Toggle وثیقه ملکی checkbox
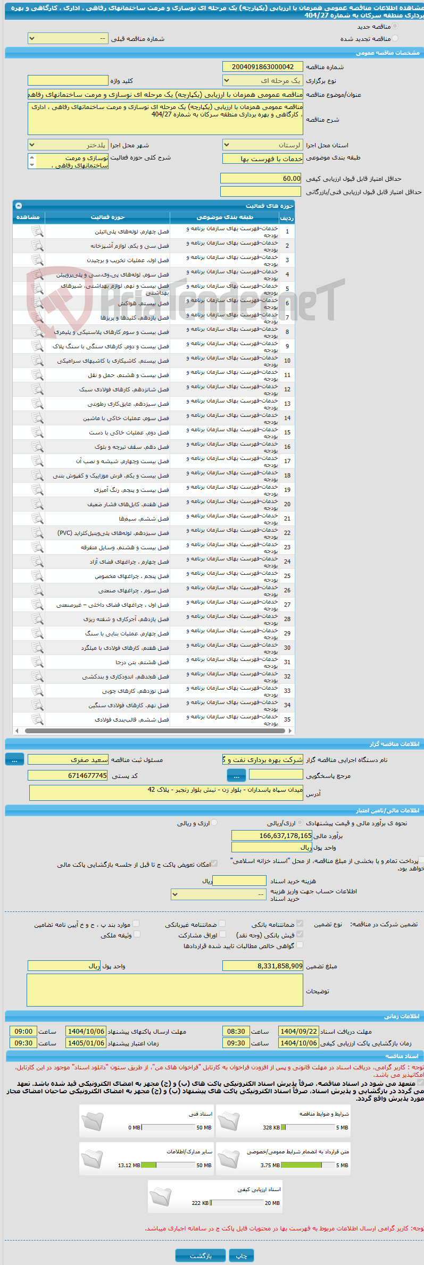Image resolution: width=424 pixels, height=1265 pixels. [137, 934]
